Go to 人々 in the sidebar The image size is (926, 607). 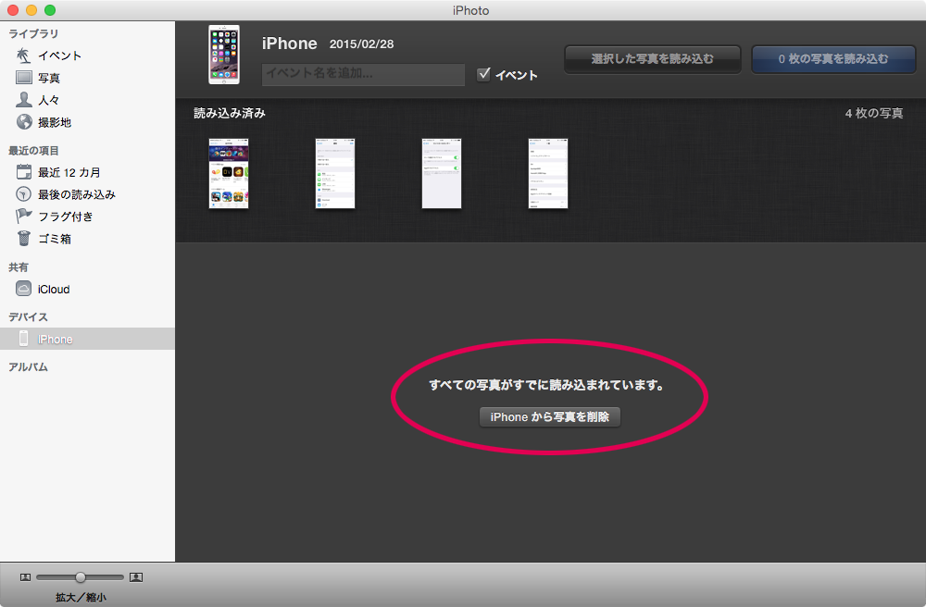click(49, 100)
